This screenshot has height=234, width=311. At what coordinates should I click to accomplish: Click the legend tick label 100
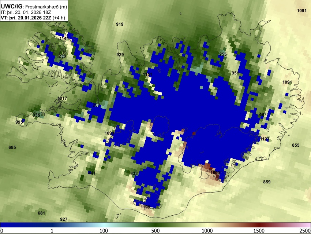coord(104,231)
